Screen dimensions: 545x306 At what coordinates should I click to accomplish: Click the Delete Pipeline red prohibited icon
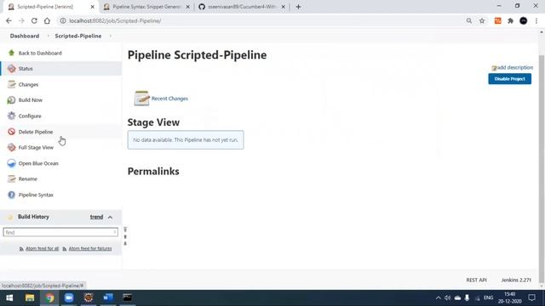pyautogui.click(x=11, y=132)
